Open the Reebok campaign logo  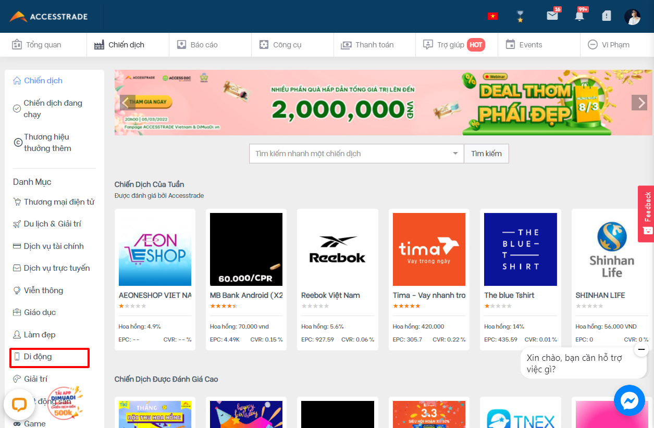pyautogui.click(x=338, y=249)
